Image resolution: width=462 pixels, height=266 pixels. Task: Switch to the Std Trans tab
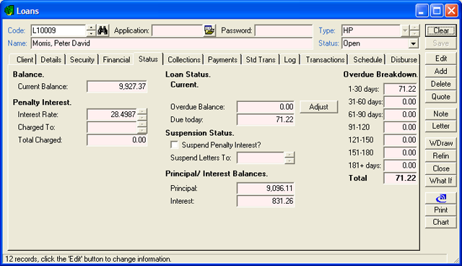[x=261, y=59]
